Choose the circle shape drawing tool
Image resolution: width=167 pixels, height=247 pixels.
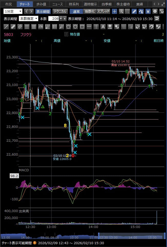(x=75, y=27)
